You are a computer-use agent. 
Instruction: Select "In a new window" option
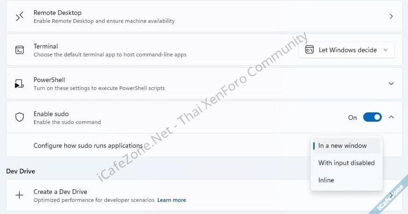point(343,145)
